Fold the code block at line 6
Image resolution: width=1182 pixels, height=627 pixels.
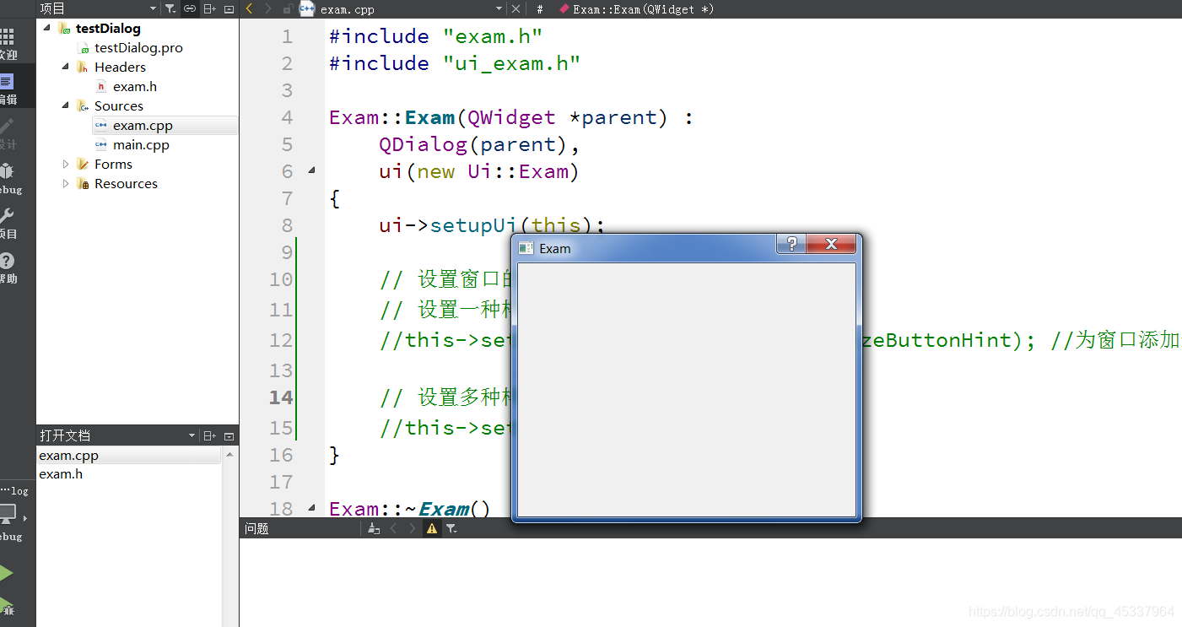point(311,171)
